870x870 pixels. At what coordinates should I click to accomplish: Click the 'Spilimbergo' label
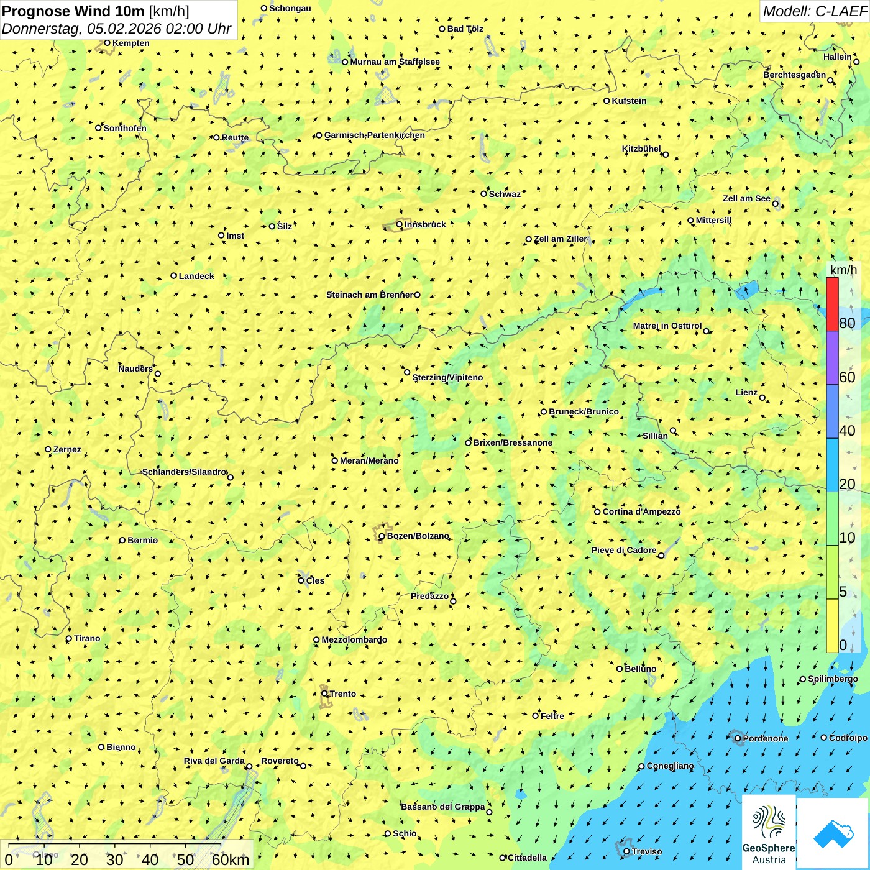coord(833,679)
